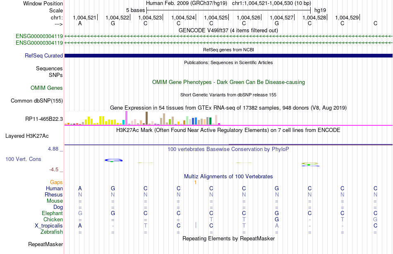Click the Layered H3K27Ac track label
This screenshot has width=393, height=254.
click(x=27, y=136)
